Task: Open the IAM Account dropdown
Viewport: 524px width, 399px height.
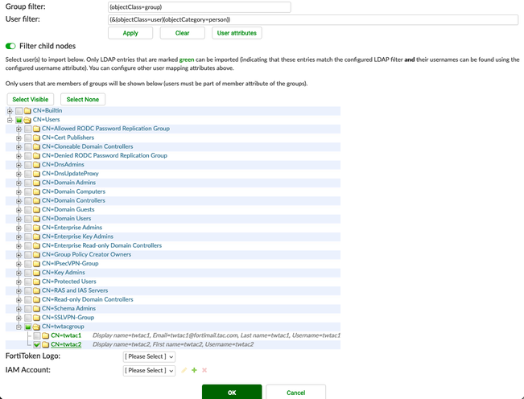Action: [149, 370]
